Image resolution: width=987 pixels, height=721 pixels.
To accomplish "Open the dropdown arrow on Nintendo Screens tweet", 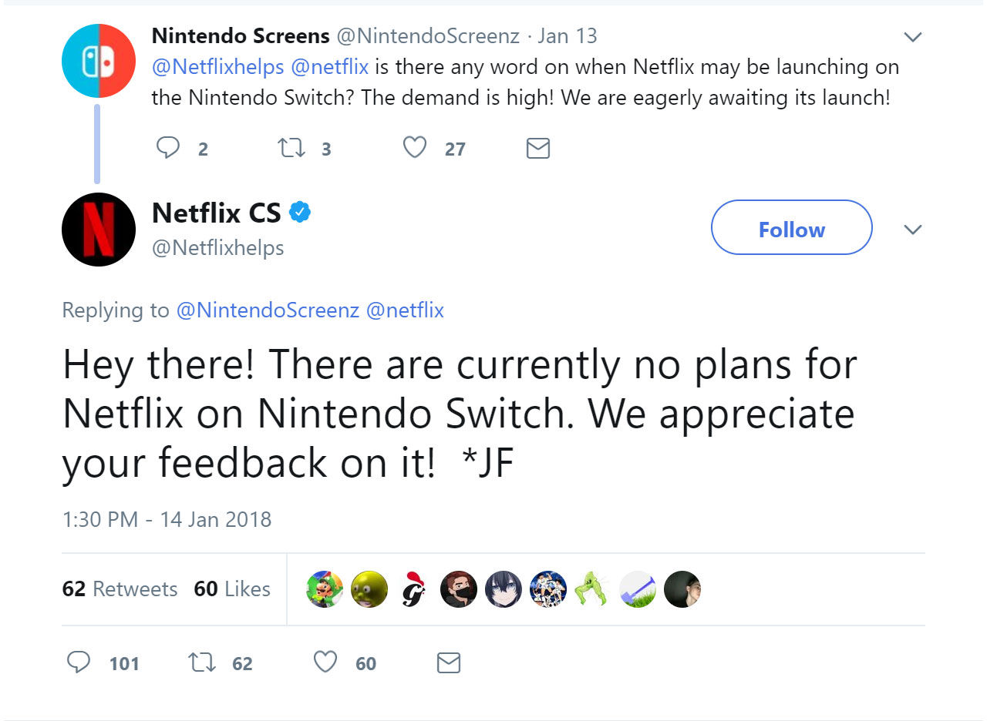I will click(x=913, y=36).
